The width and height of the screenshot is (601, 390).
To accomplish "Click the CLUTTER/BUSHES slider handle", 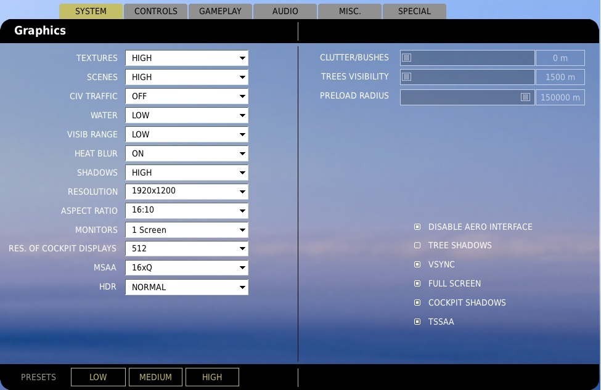I will point(407,58).
